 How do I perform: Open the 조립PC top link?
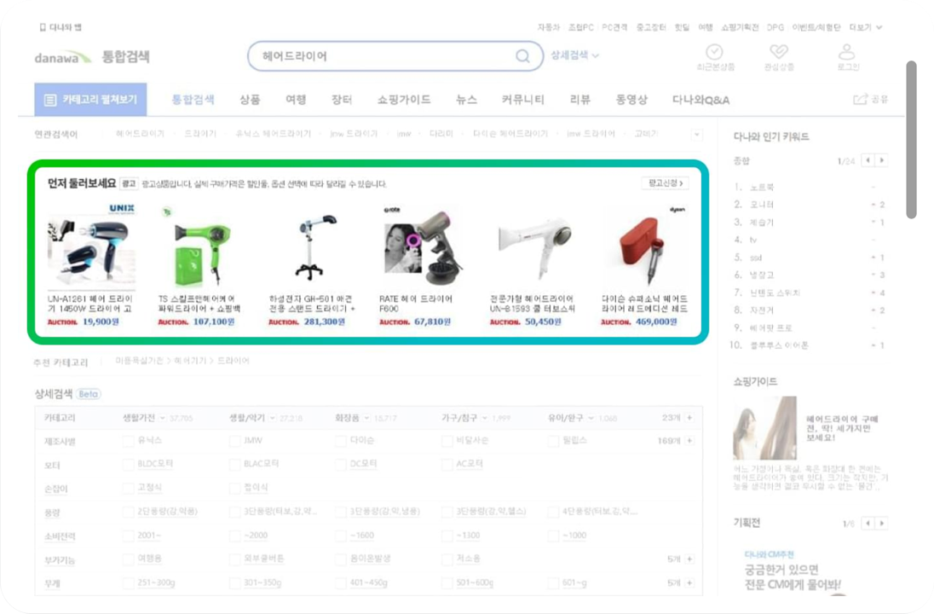click(x=581, y=27)
